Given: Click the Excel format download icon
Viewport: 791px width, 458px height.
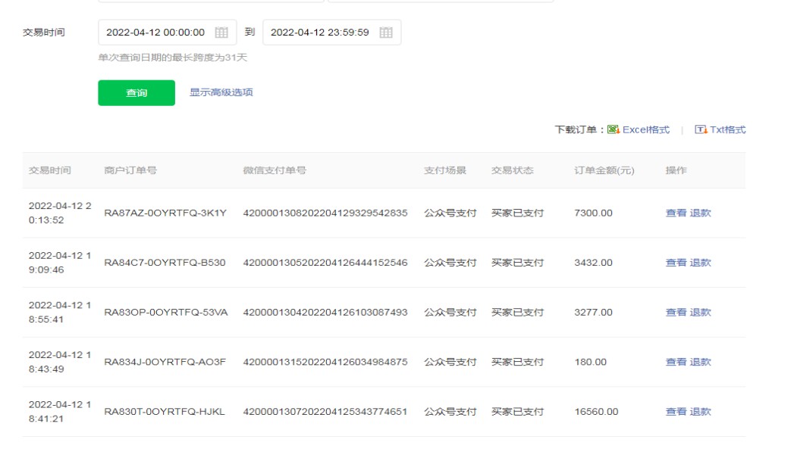Looking at the screenshot, I should [614, 129].
